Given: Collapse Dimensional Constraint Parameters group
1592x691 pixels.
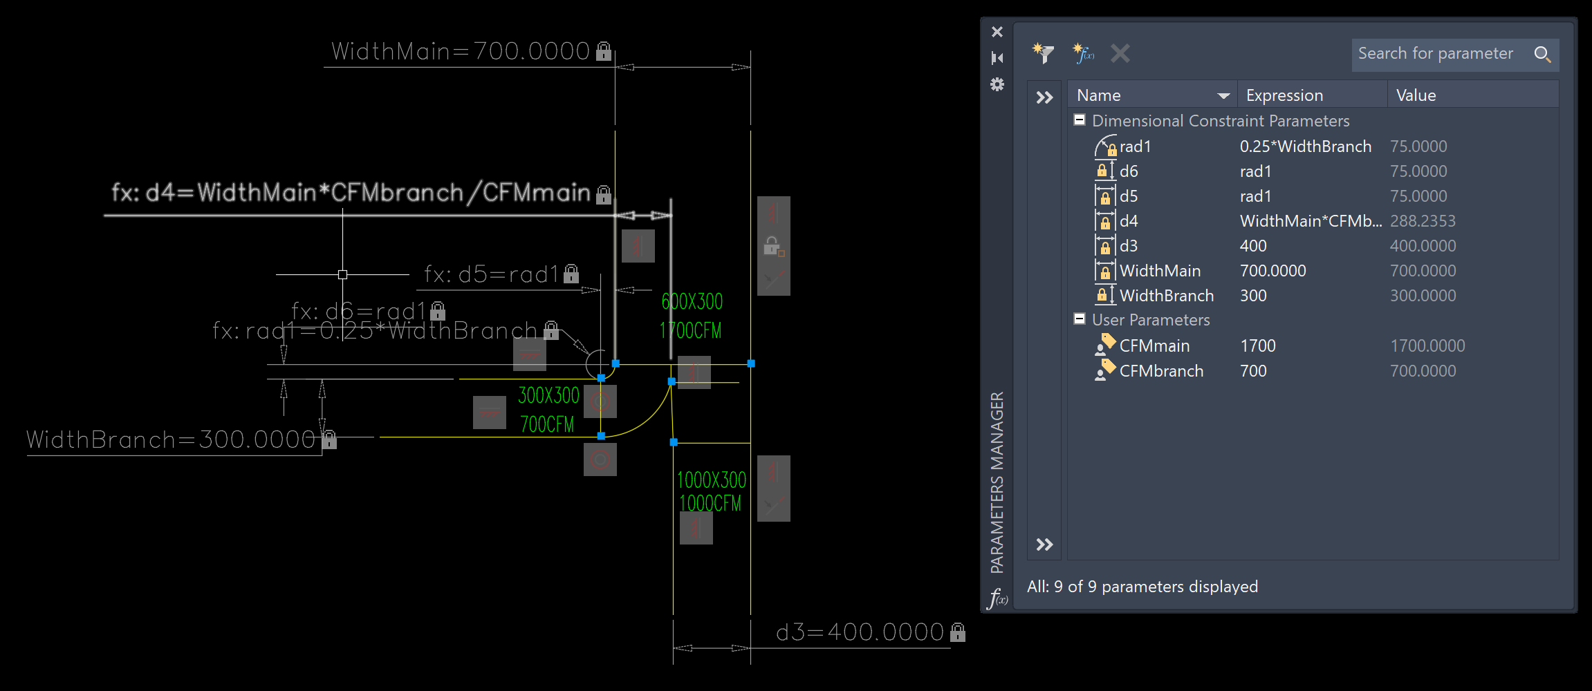Looking at the screenshot, I should coord(1079,120).
